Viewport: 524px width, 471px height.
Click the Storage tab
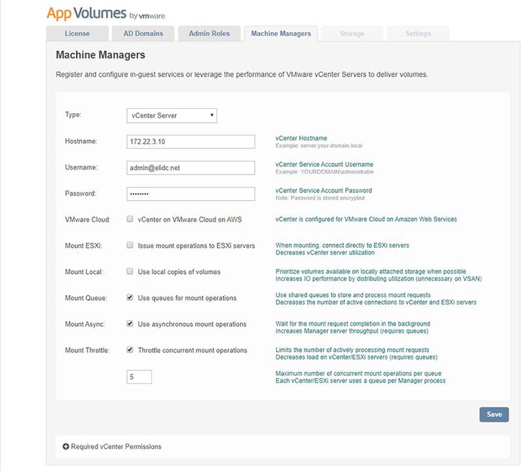pos(352,33)
